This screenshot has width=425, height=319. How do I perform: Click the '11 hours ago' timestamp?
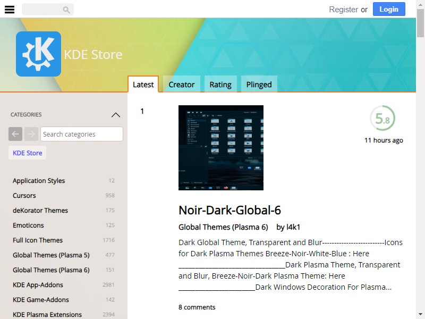click(384, 140)
